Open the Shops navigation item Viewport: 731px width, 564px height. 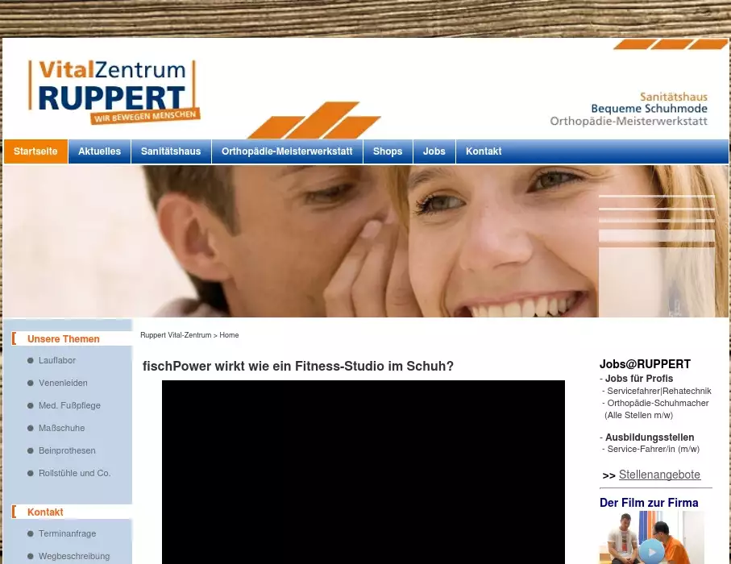[x=388, y=151]
